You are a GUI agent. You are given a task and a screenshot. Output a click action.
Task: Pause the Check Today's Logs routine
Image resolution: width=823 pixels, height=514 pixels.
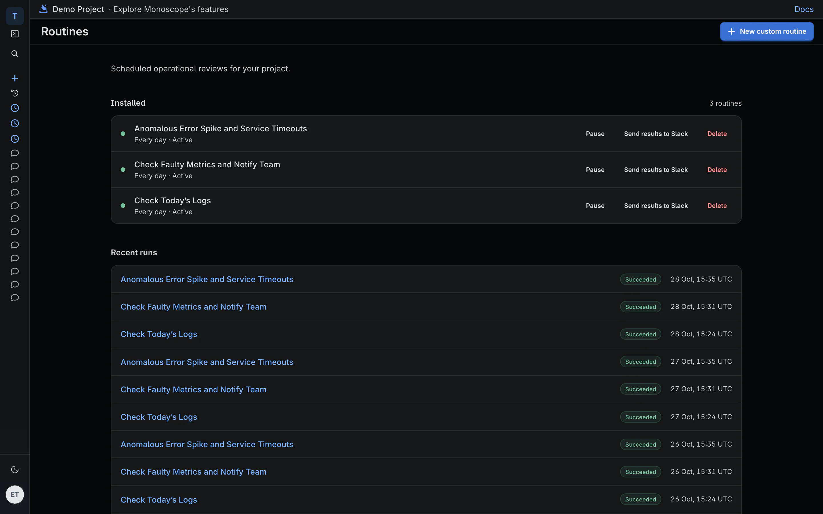pyautogui.click(x=595, y=206)
